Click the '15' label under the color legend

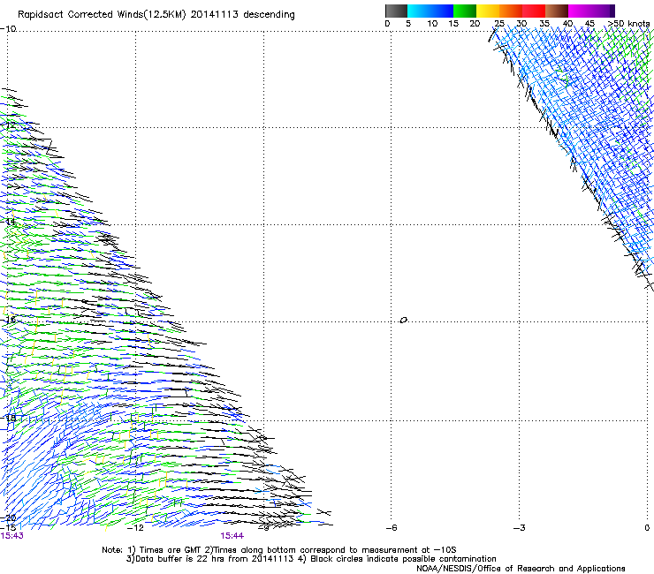click(453, 23)
